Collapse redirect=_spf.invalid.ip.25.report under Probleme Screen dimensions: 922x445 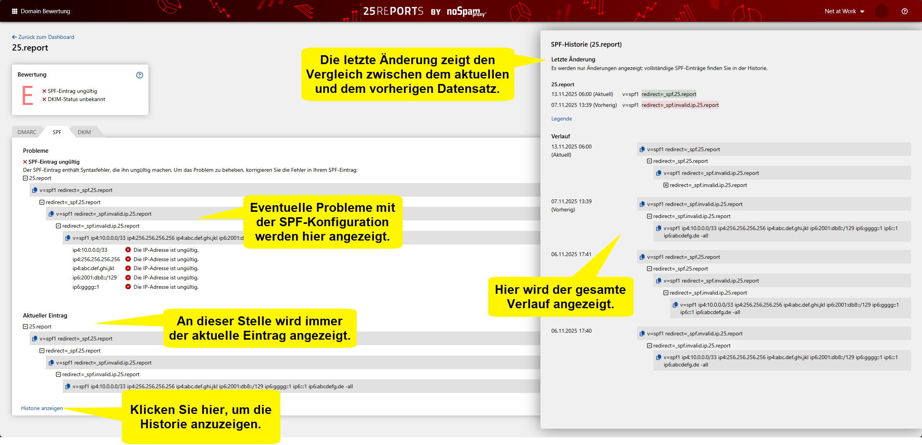click(x=58, y=226)
